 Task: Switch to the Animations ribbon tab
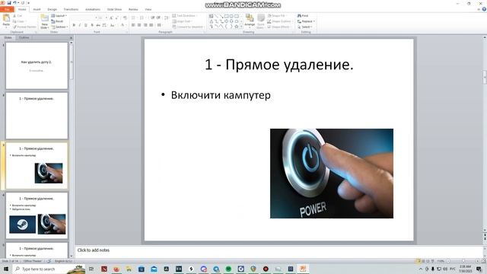tap(93, 9)
